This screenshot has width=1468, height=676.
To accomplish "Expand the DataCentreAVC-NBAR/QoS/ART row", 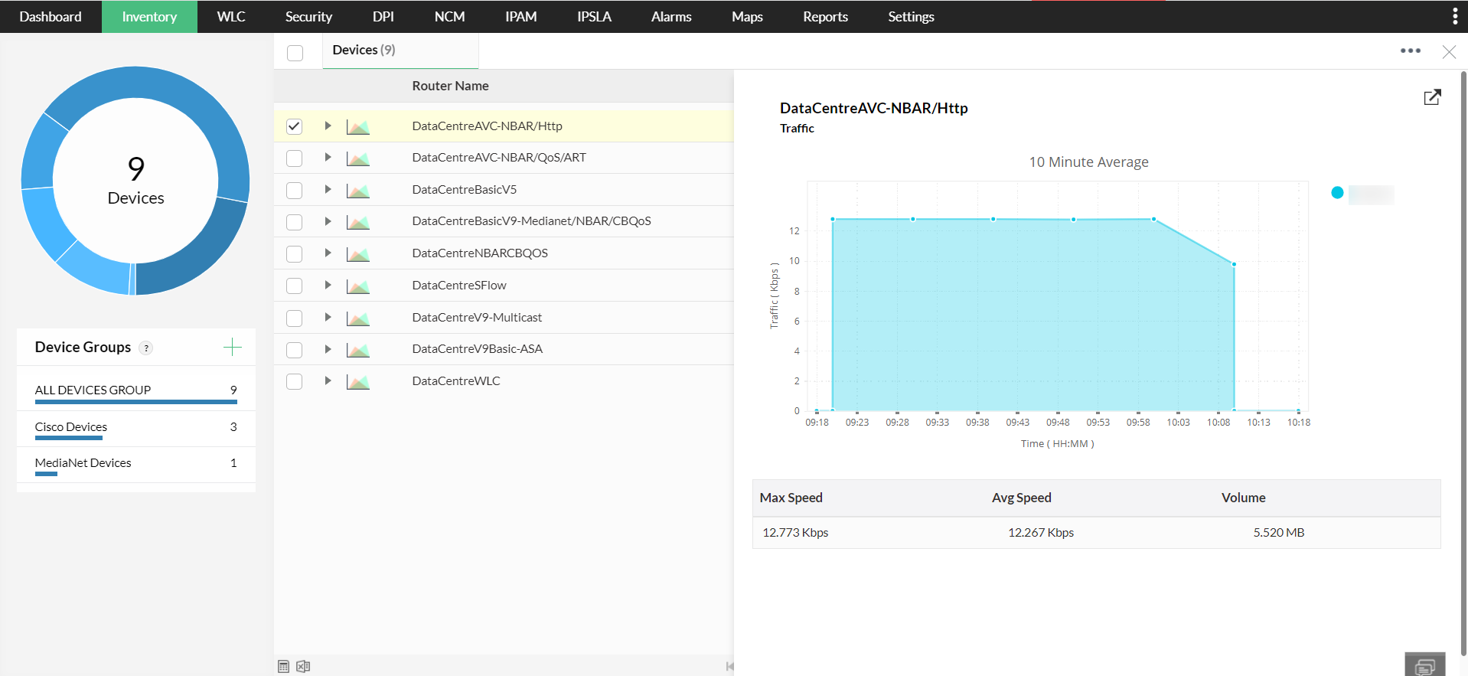I will point(328,158).
